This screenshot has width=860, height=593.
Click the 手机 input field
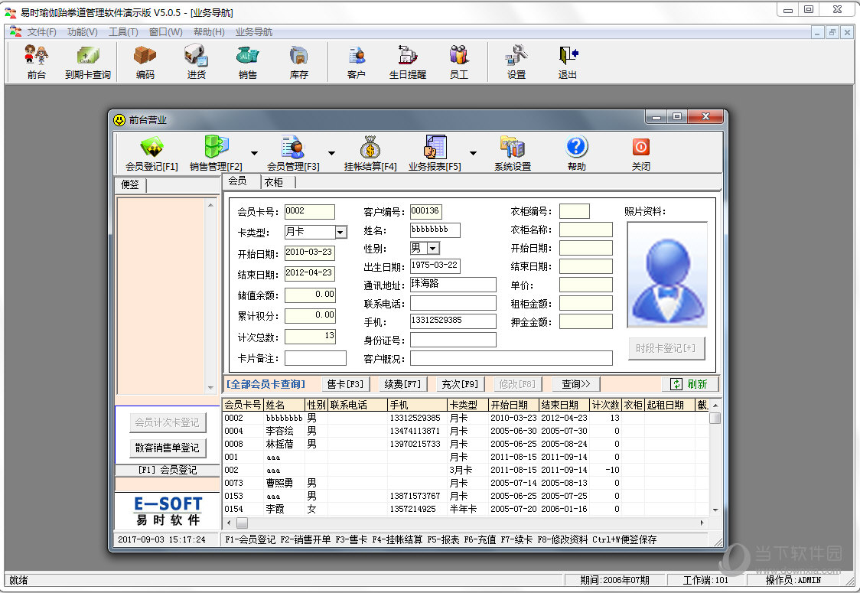click(x=453, y=321)
